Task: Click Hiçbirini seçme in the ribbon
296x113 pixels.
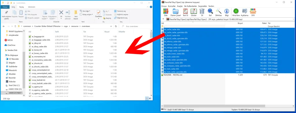Action: (x=121, y=14)
